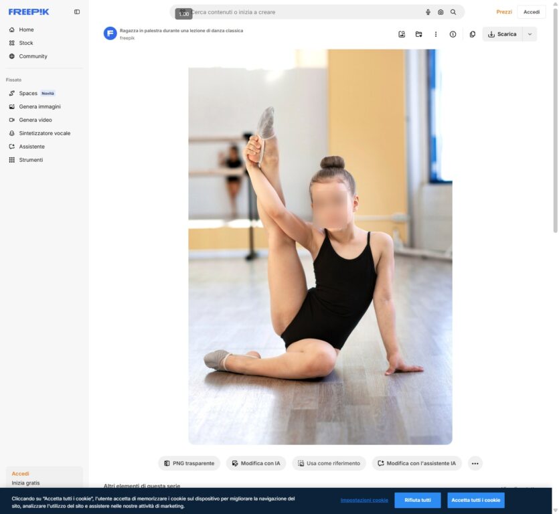Go to Home in the sidebar
The width and height of the screenshot is (559, 514).
point(26,29)
